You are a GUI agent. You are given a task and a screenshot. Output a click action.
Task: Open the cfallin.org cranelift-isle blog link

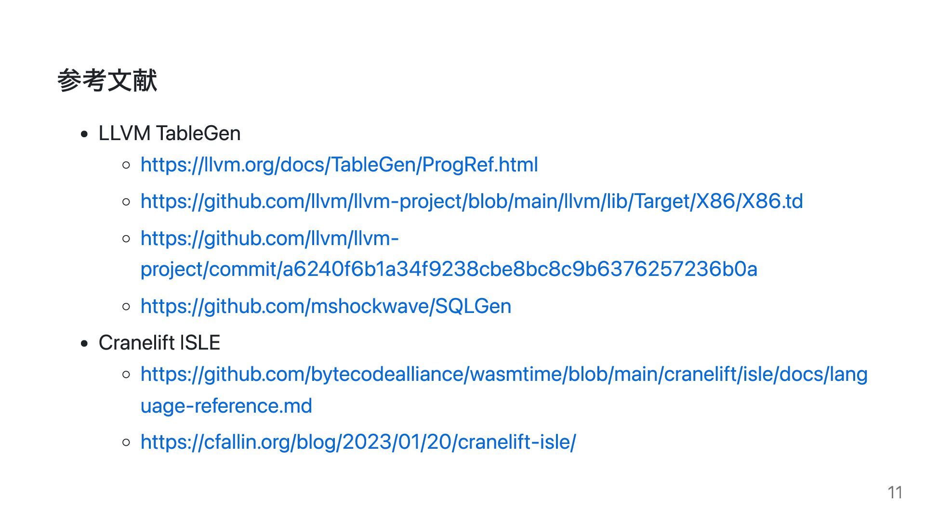(358, 442)
